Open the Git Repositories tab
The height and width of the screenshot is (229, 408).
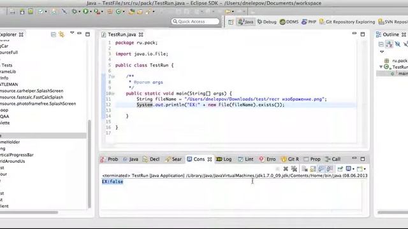290,159
